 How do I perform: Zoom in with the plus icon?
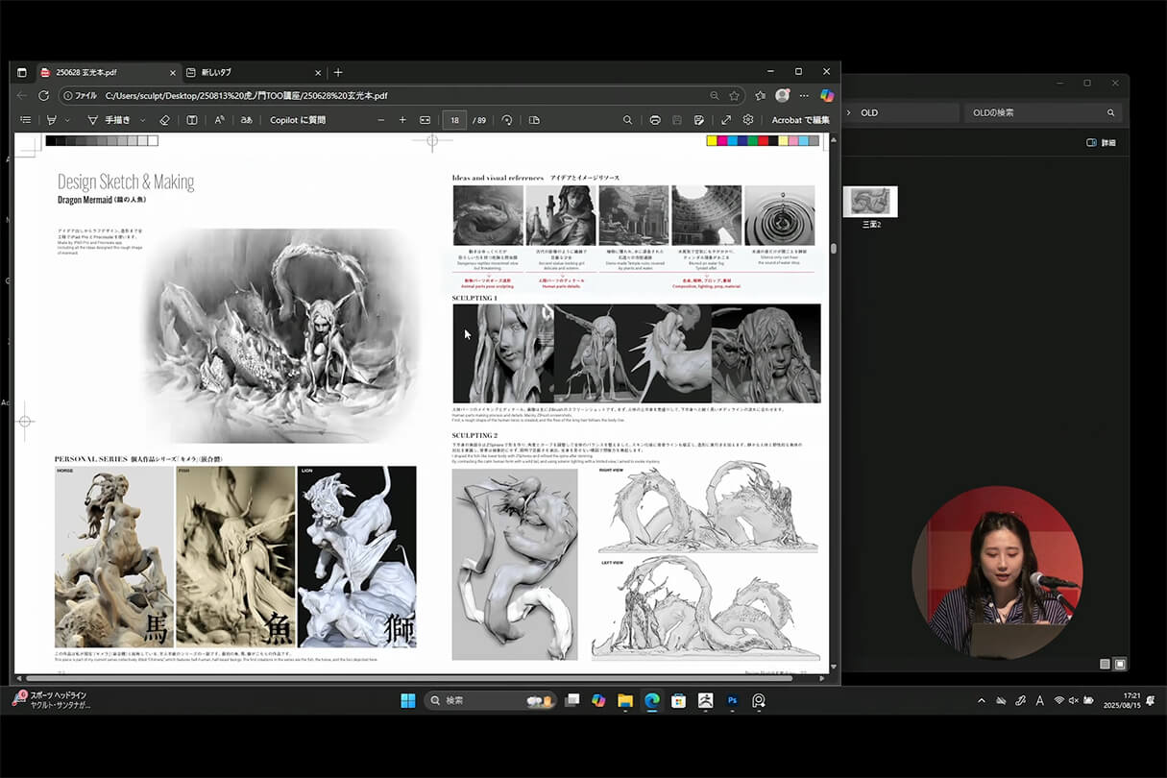point(402,120)
